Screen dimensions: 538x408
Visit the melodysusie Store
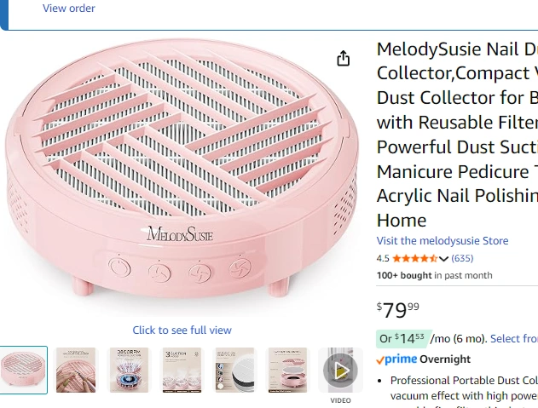[442, 241]
